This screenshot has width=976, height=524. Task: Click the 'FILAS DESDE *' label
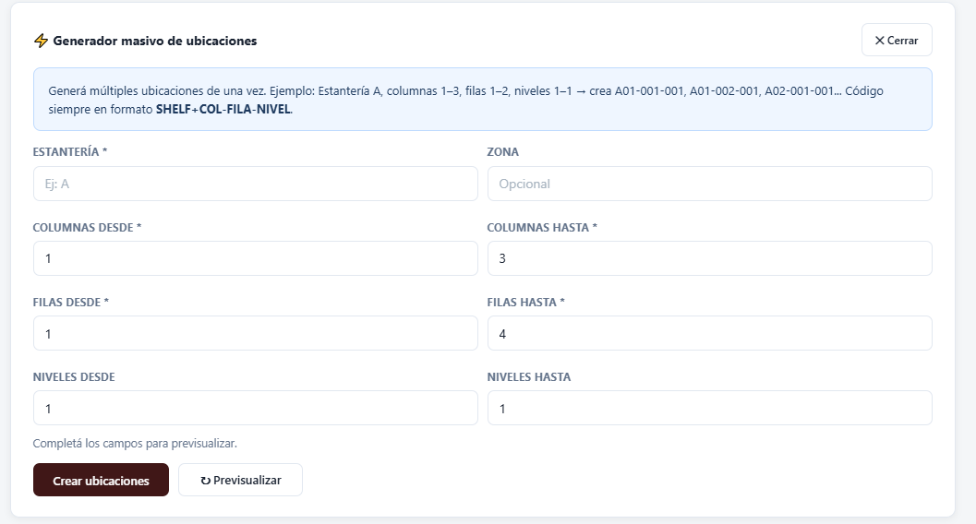71,302
